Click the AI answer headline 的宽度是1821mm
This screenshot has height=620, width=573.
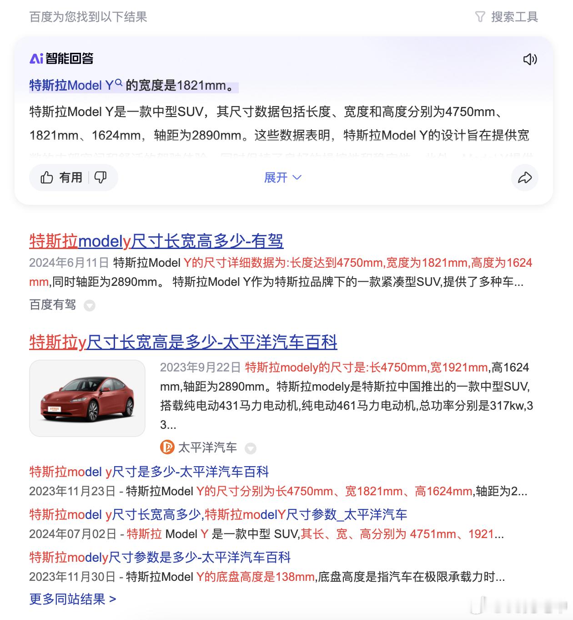[x=182, y=85]
